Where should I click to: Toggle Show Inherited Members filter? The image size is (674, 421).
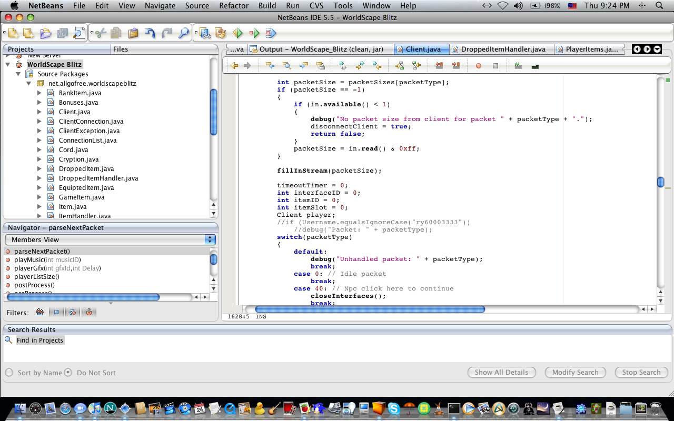(x=39, y=312)
